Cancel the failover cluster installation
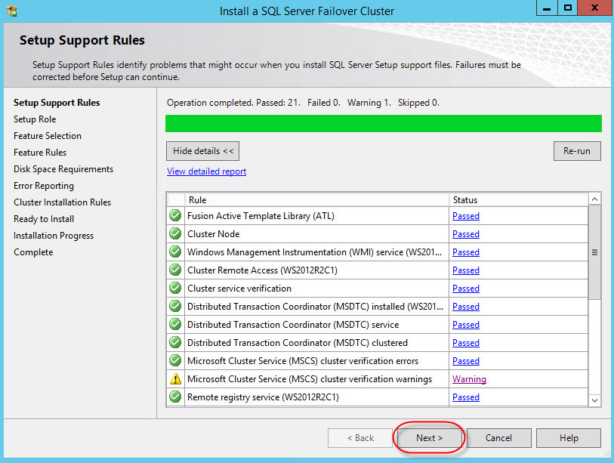This screenshot has height=463, width=614. click(498, 437)
